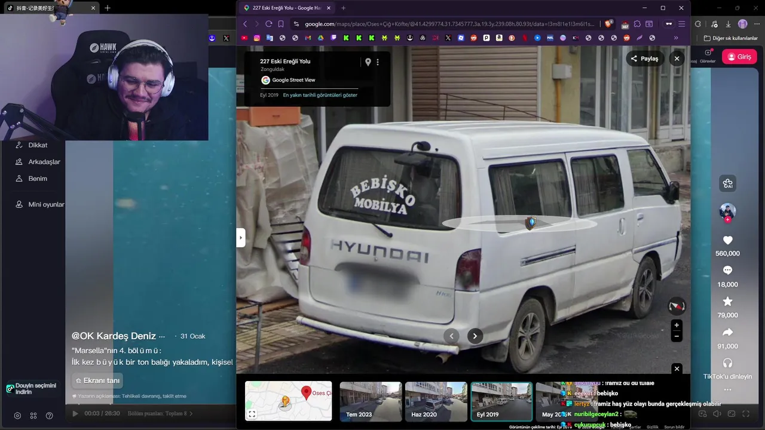Image resolution: width=765 pixels, height=430 pixels.
Task: Favorite the video with star icon
Action: [727, 302]
